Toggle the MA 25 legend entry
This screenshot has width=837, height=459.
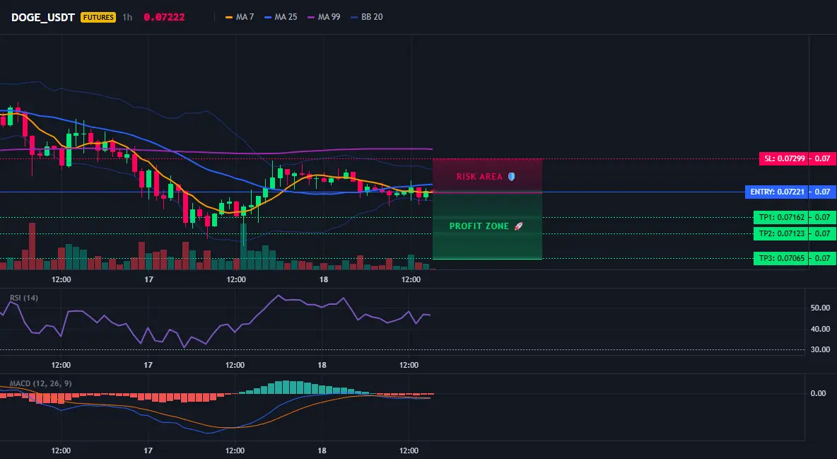(x=281, y=17)
